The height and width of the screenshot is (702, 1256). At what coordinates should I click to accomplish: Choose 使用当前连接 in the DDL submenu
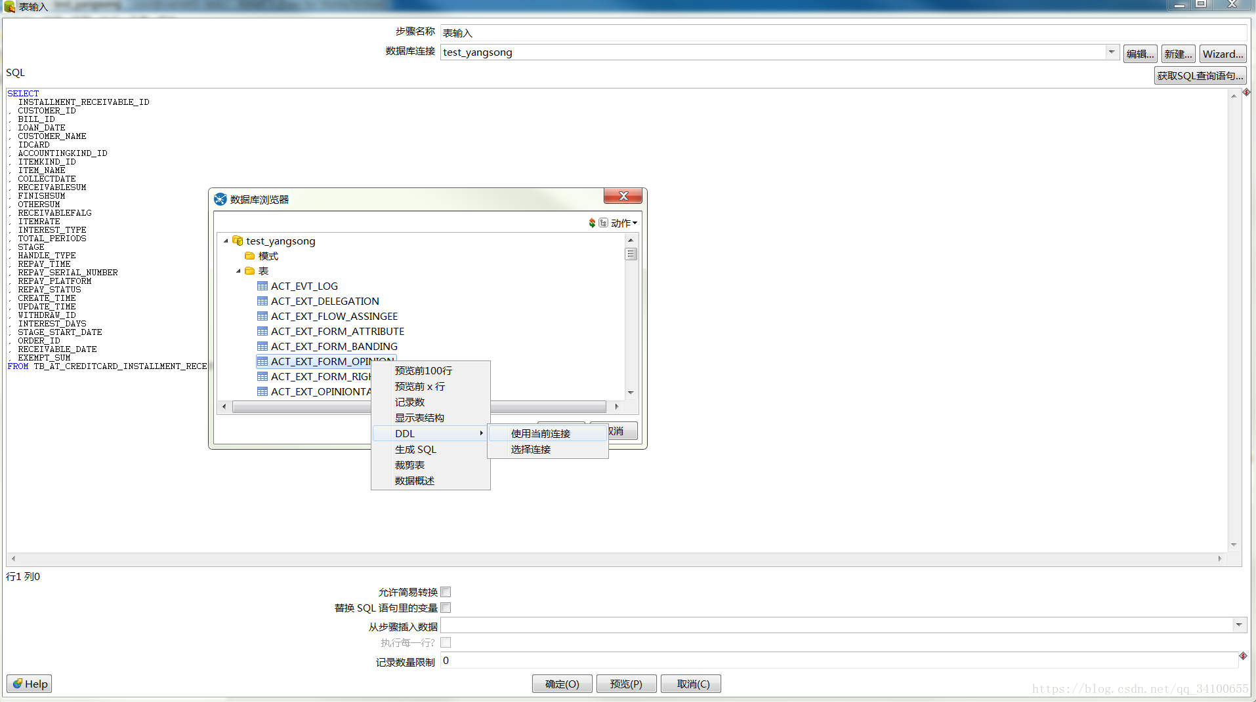tap(548, 433)
